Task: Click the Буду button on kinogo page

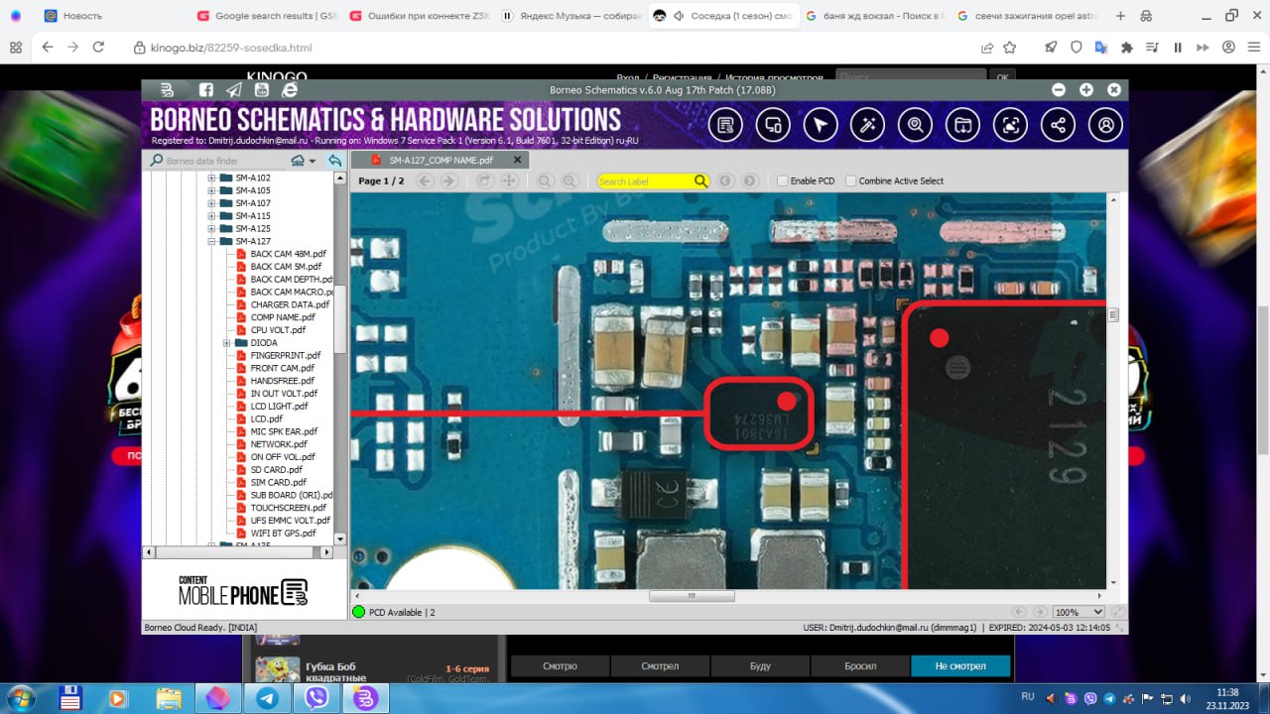Action: click(x=760, y=666)
